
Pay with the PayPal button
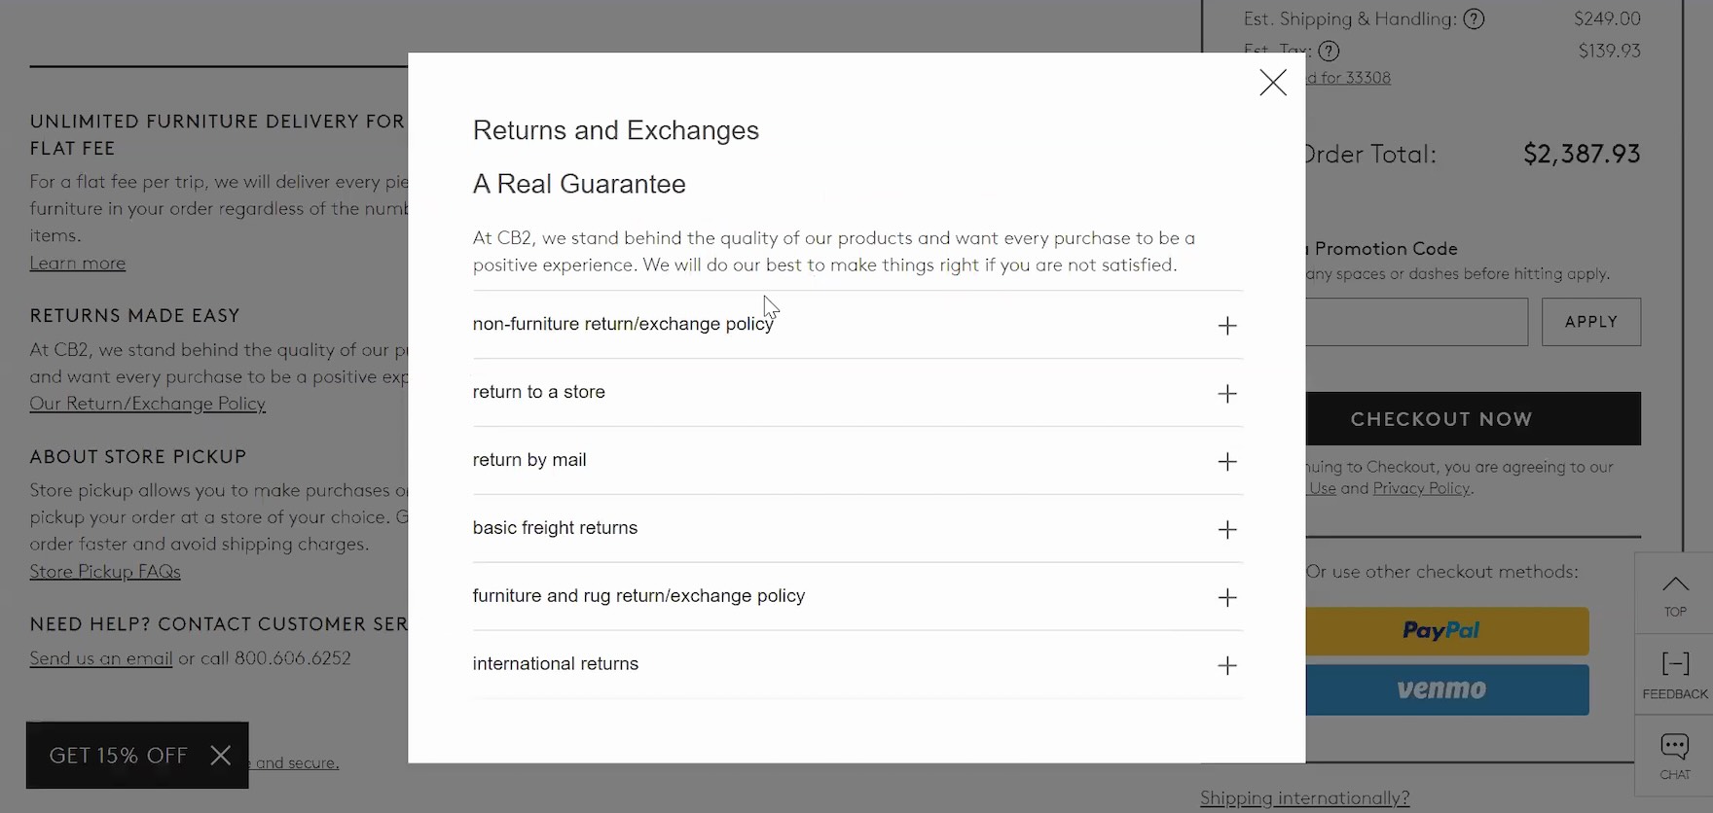1446,631
